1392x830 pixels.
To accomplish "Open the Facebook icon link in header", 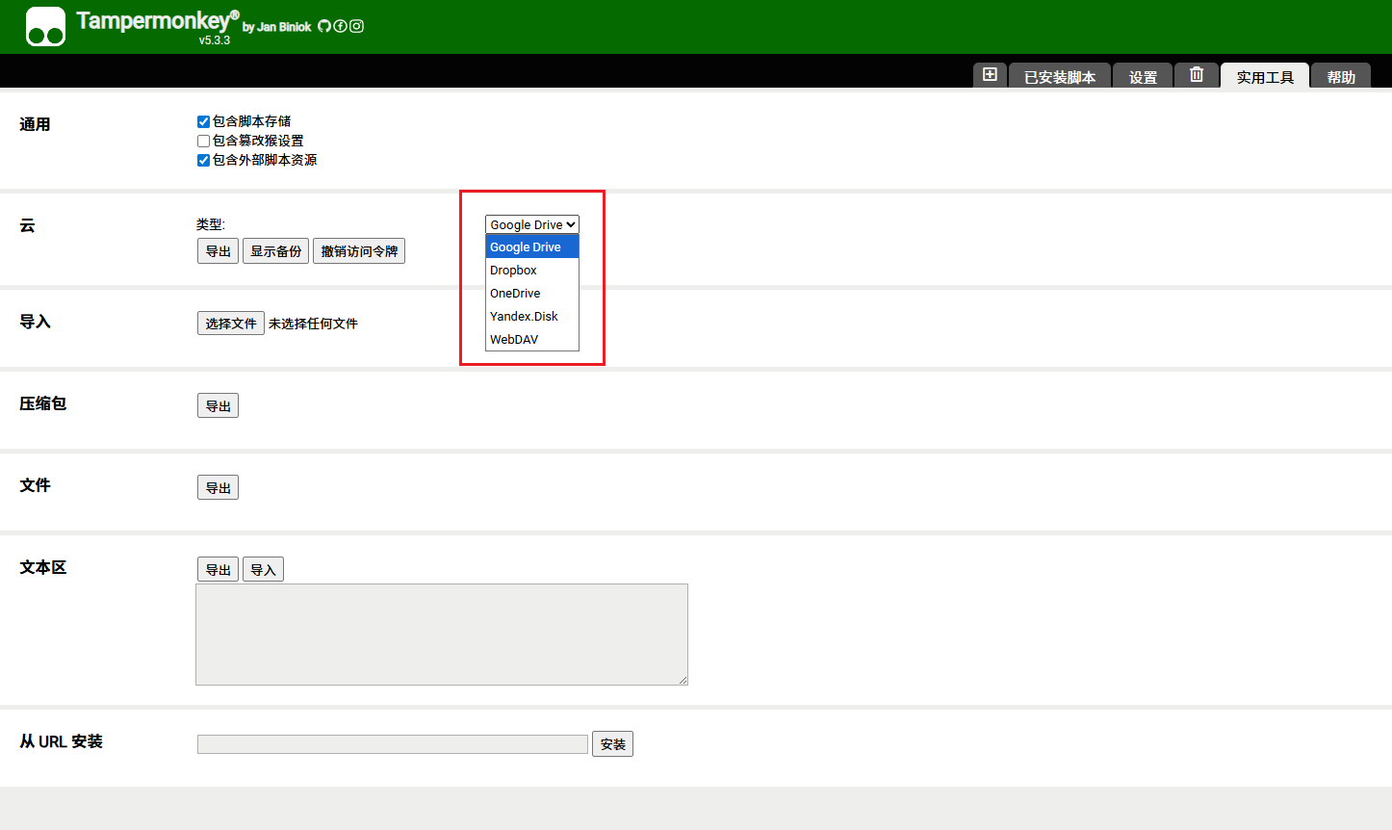I will tap(340, 26).
